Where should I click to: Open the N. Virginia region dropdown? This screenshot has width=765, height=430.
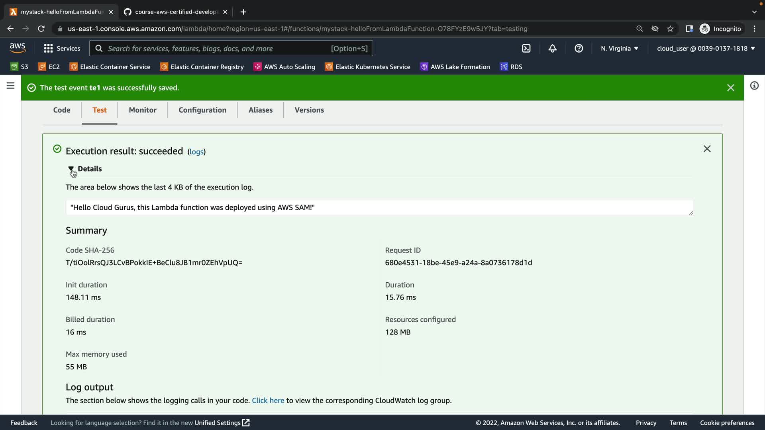[x=620, y=48]
